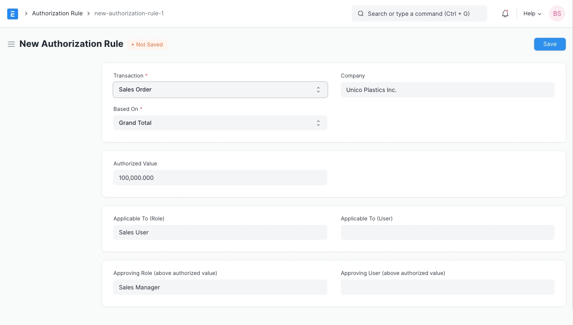The width and height of the screenshot is (573, 325).
Task: Save the new authorization rule
Action: click(x=550, y=44)
